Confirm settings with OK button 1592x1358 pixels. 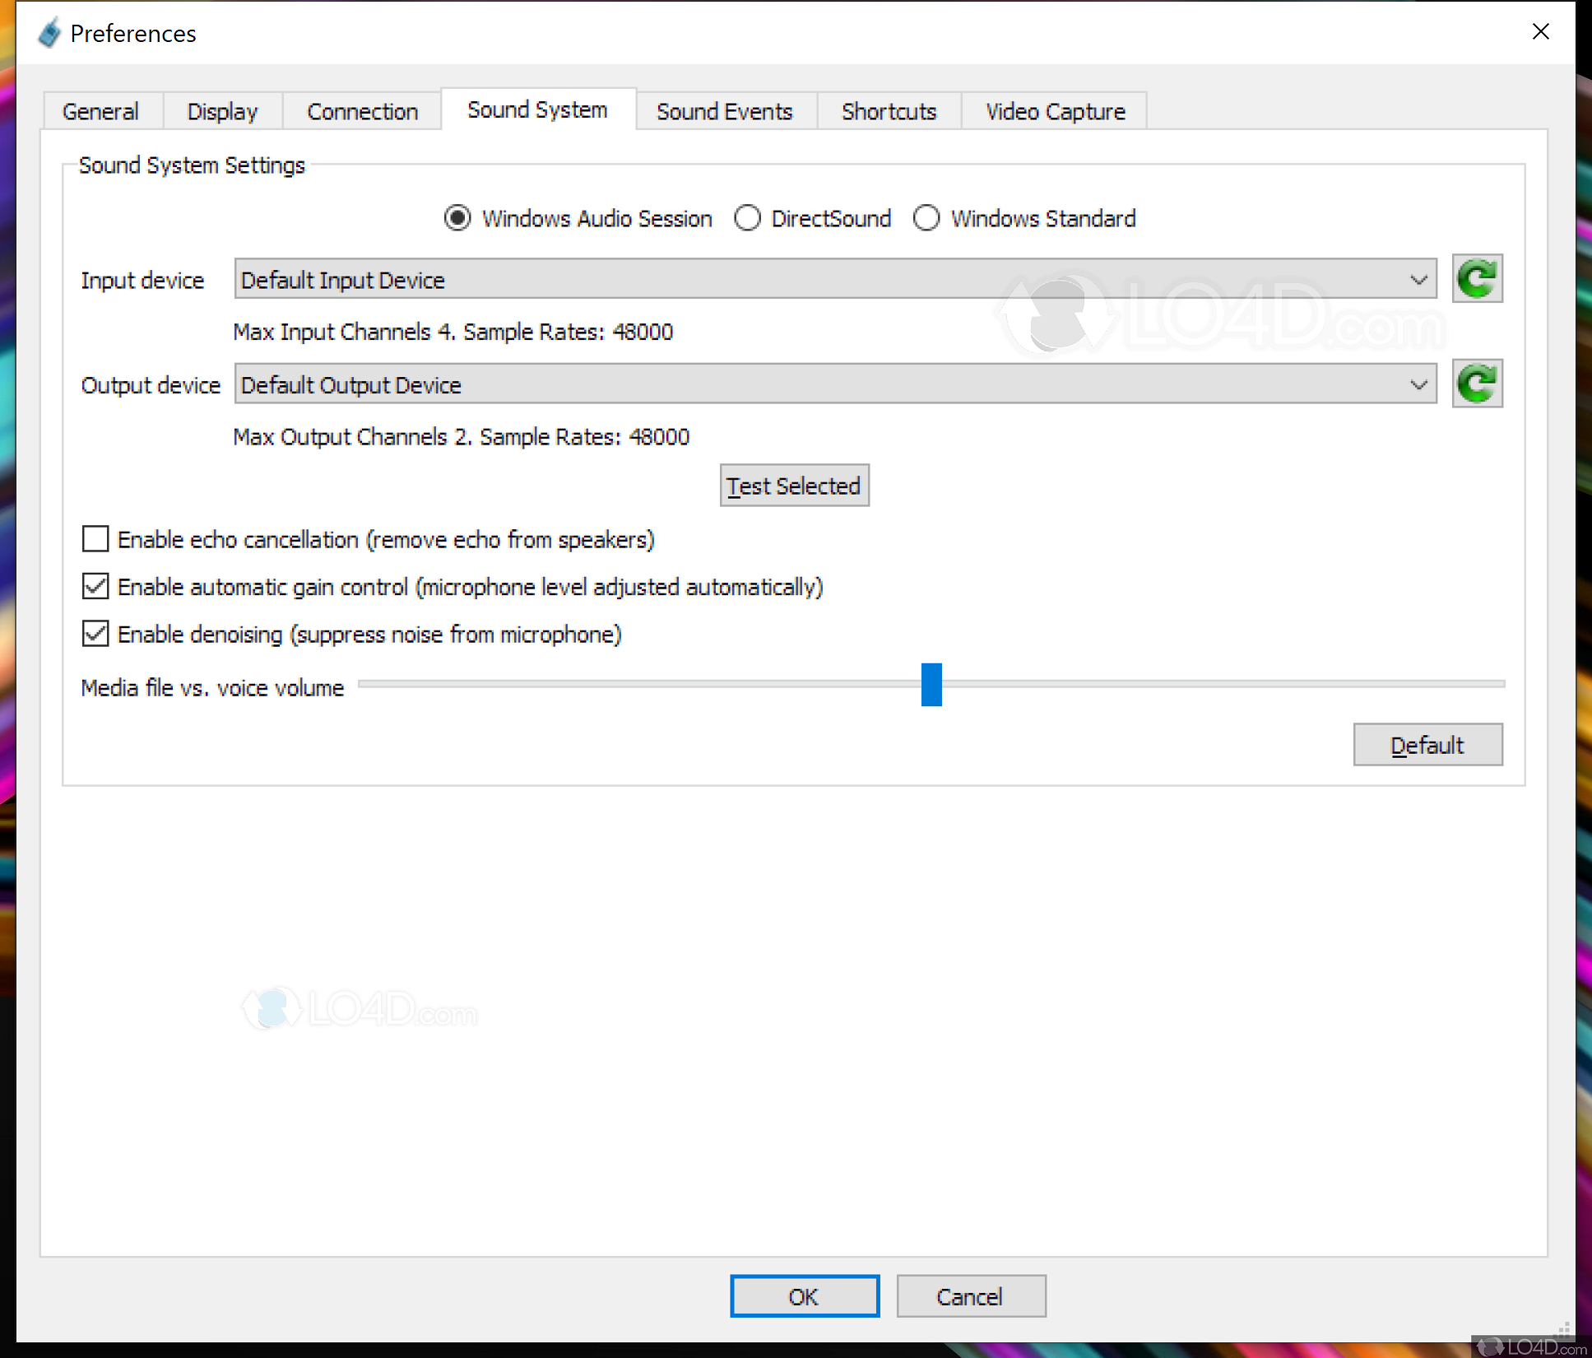click(804, 1296)
